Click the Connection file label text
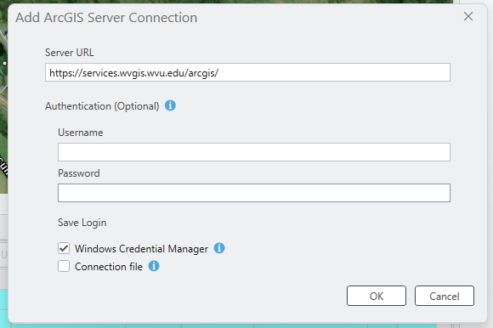493x328 pixels. coord(109,267)
